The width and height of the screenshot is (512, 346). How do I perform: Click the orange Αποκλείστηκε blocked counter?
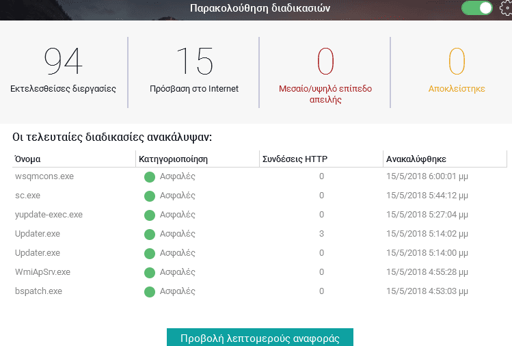(x=457, y=61)
